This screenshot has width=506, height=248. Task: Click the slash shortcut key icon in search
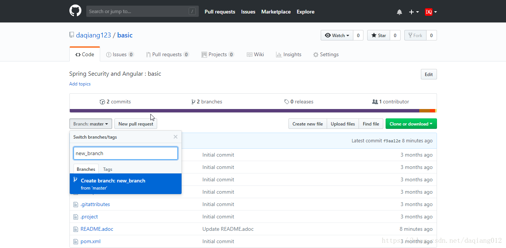coord(192,12)
